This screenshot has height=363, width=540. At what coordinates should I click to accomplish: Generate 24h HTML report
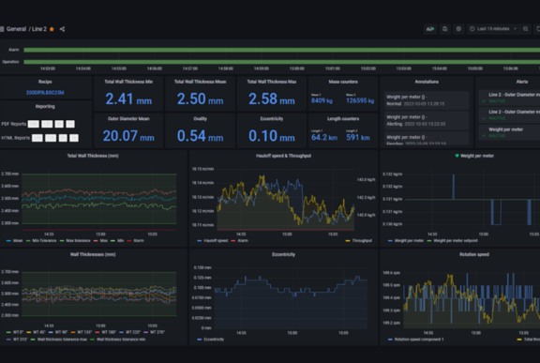point(37,138)
